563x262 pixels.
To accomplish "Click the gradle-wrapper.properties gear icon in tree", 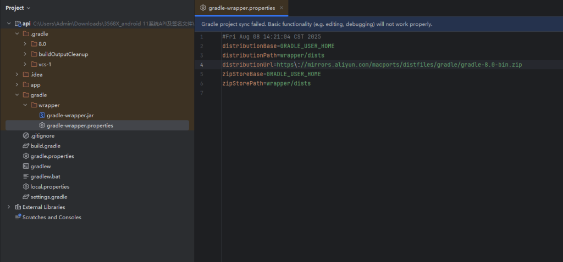I will click(x=42, y=126).
